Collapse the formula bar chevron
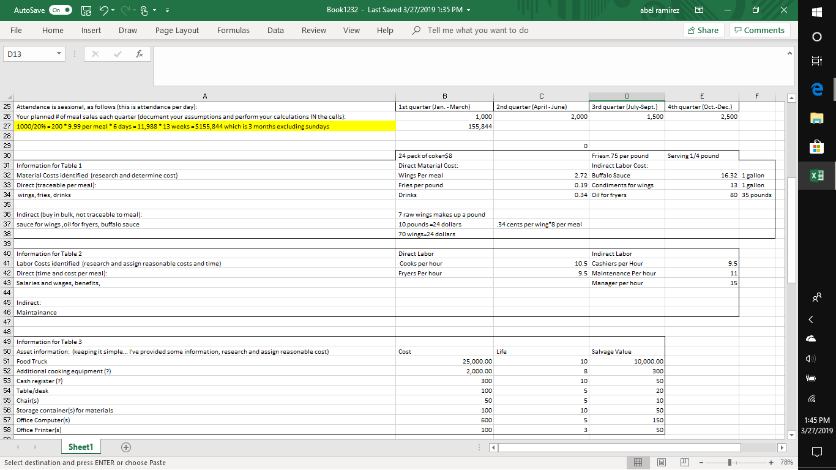 (789, 54)
